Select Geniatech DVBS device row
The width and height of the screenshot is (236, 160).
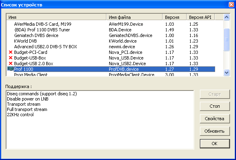[x=36, y=35]
